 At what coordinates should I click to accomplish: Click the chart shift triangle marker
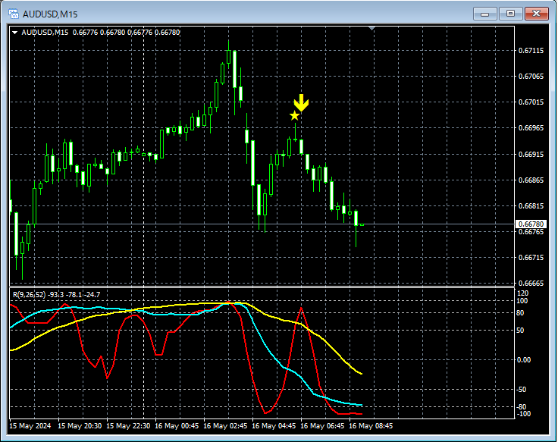click(371, 29)
